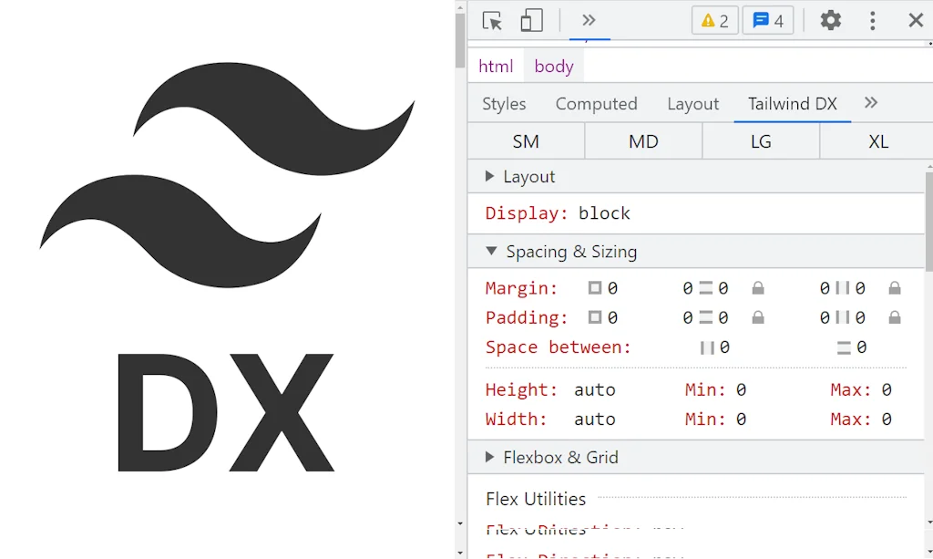Show more sidebar tabs after Tailwind DX
Image resolution: width=933 pixels, height=559 pixels.
point(871,103)
